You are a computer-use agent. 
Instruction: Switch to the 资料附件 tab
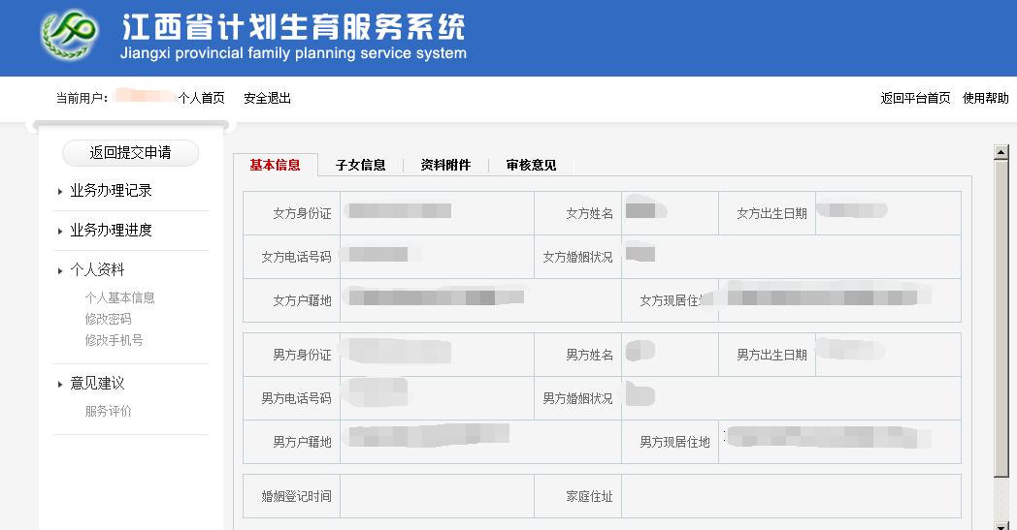pyautogui.click(x=445, y=166)
